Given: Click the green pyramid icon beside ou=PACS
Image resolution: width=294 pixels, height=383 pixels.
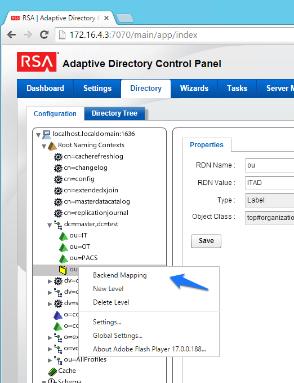Looking at the screenshot, I should [64, 258].
